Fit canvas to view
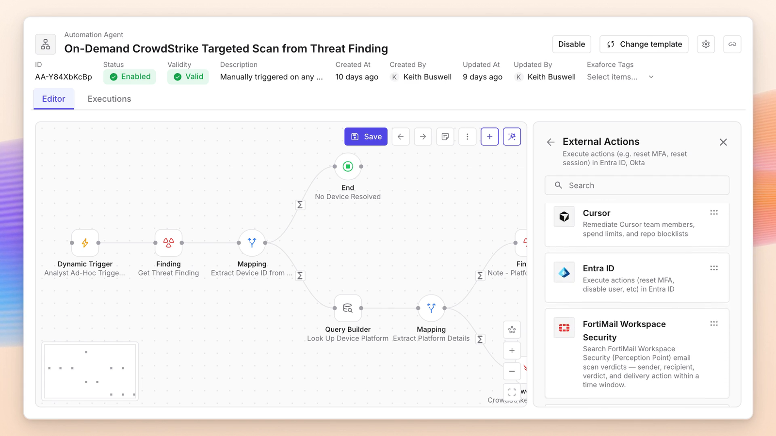The height and width of the screenshot is (436, 776). 512,392
